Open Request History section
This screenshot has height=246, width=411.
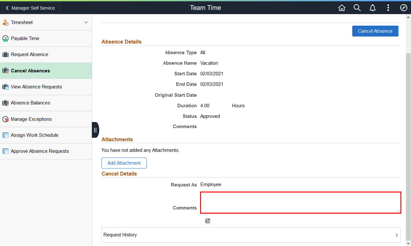(251, 235)
